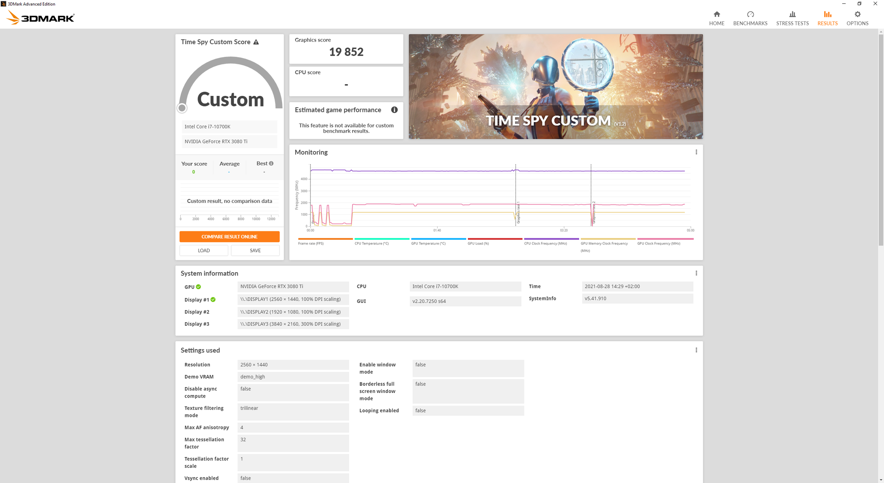Click the Display #1 green checkmark icon
This screenshot has width=884, height=483.
[x=213, y=300]
